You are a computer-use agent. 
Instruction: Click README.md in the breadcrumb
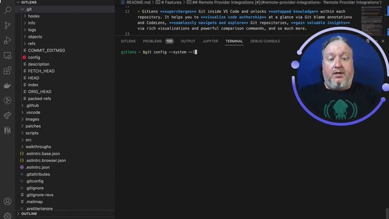pos(138,2)
